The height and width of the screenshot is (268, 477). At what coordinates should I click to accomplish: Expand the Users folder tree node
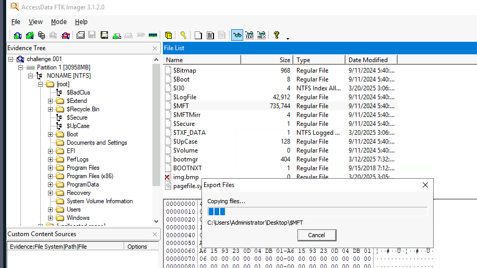pos(51,209)
